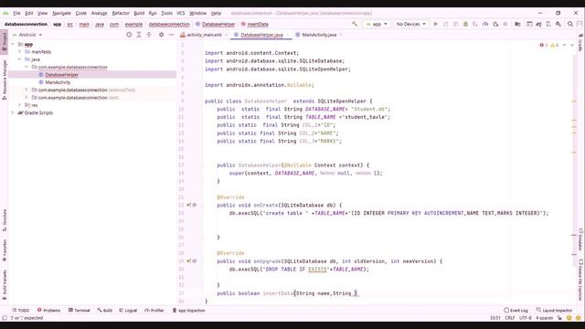Screen dimensions: 585x329
Task: Click the Stop button in run toolbar
Action: [505, 24]
